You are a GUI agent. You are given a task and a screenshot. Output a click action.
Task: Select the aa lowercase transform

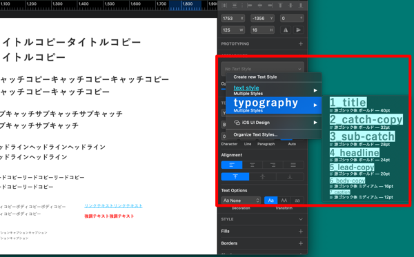pos(297,201)
